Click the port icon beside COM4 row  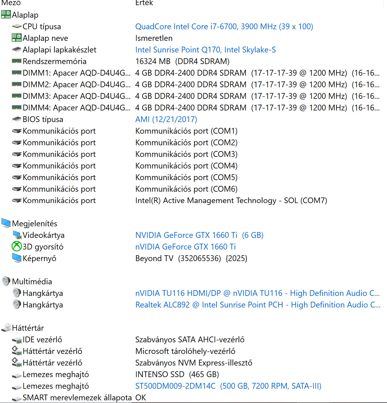[17, 166]
